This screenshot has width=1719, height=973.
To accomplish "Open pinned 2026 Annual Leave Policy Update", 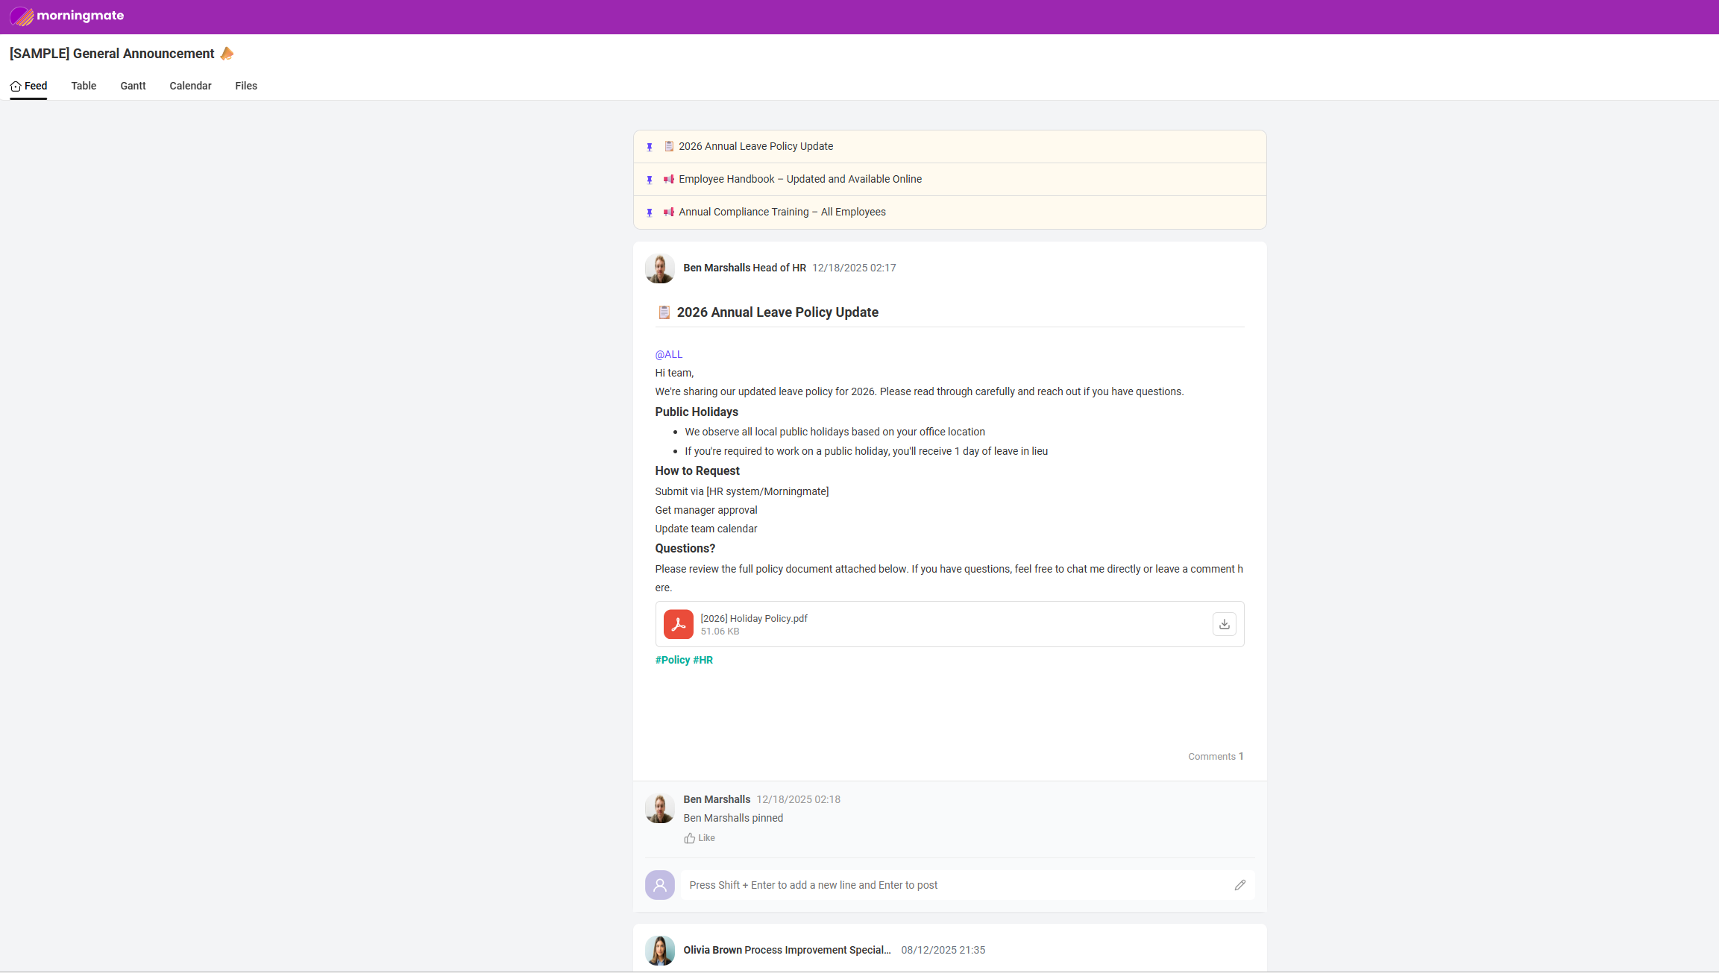I will 755,146.
